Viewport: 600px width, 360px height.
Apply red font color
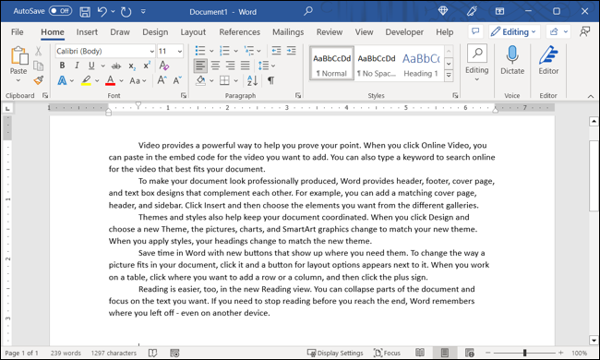[110, 80]
